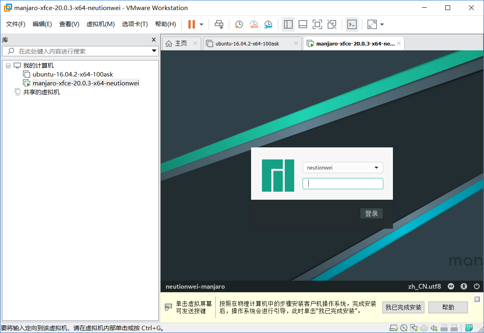Toggle the thumbnail bar view icon

tap(303, 25)
